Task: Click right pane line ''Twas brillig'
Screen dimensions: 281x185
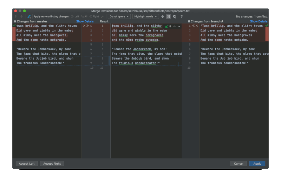Action: pyautogui.click(x=231, y=26)
